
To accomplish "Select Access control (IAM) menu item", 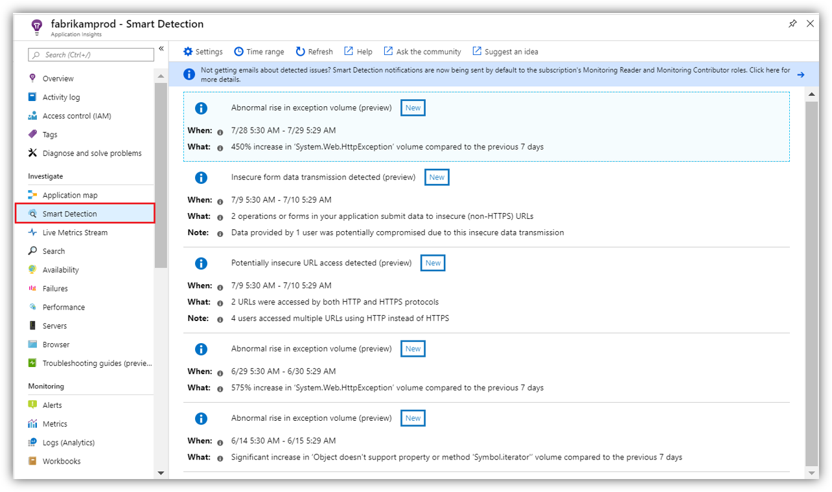I will (76, 116).
